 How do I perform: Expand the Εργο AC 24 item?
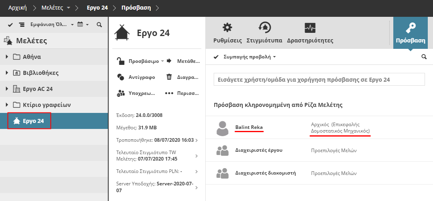[7, 89]
